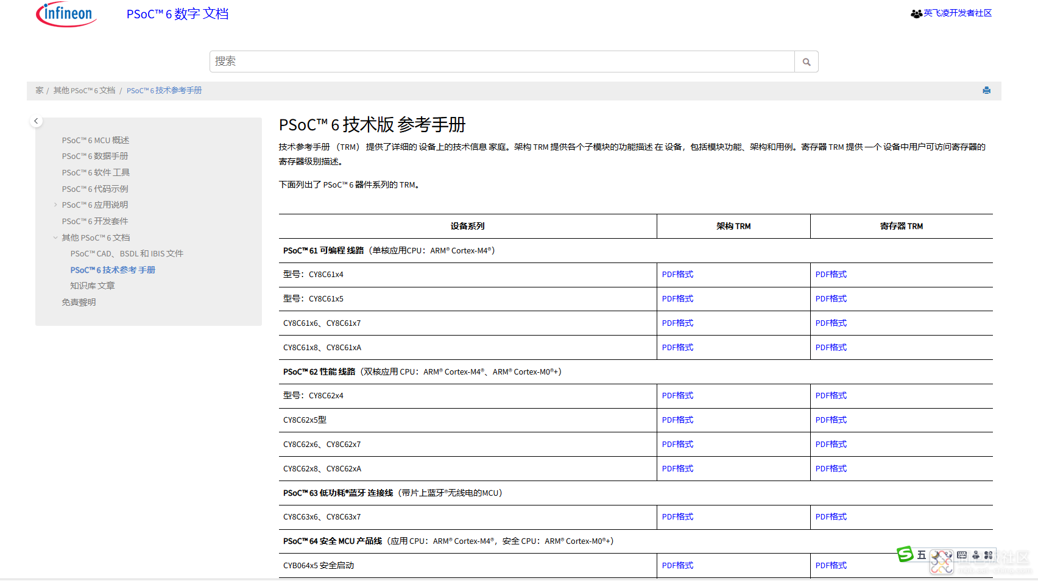The width and height of the screenshot is (1038, 581).
Task: Open 架构 TRM PDF for CY8C62x5型
Action: pyautogui.click(x=677, y=420)
